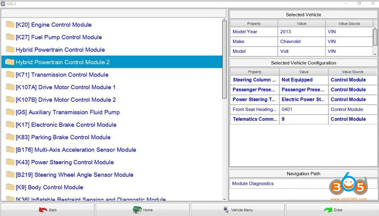Screen dimensions: 379x216
Task: Select [K17] Electronic Brake Control Module
Action: pyautogui.click(x=66, y=125)
